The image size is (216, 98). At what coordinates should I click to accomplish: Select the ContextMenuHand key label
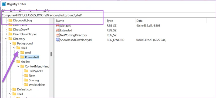[37, 66]
